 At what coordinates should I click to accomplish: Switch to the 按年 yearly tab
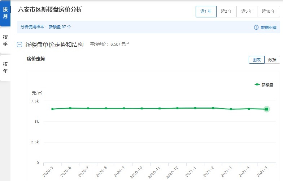5,68
